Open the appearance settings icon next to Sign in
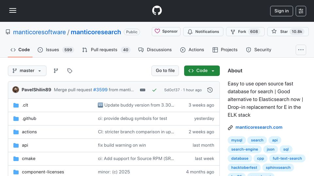The width and height of the screenshot is (314, 176). coord(301,11)
